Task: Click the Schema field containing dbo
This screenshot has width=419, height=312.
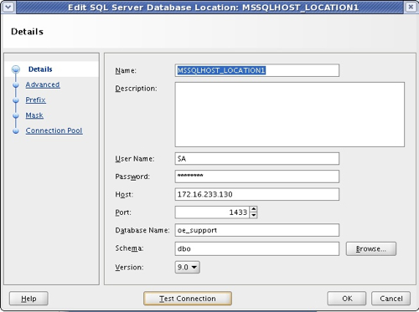Action: point(257,248)
